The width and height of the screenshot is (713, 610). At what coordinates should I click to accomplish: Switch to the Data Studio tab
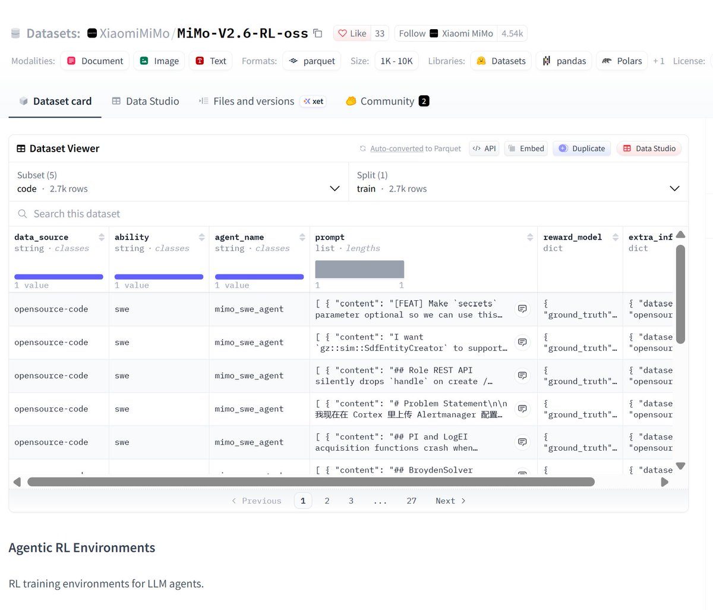click(146, 101)
